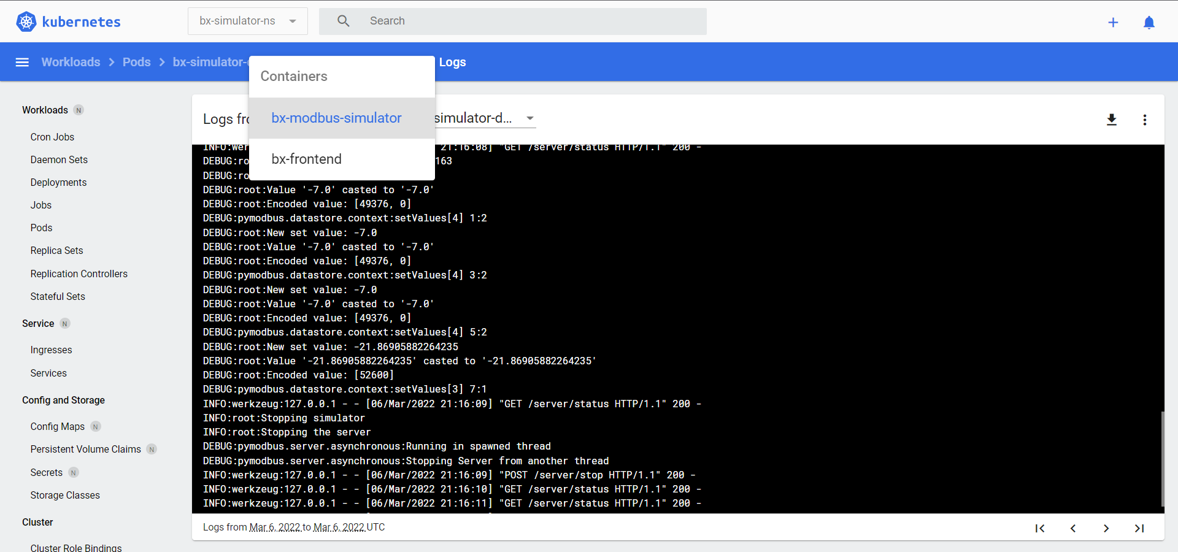Download the container logs

point(1112,120)
